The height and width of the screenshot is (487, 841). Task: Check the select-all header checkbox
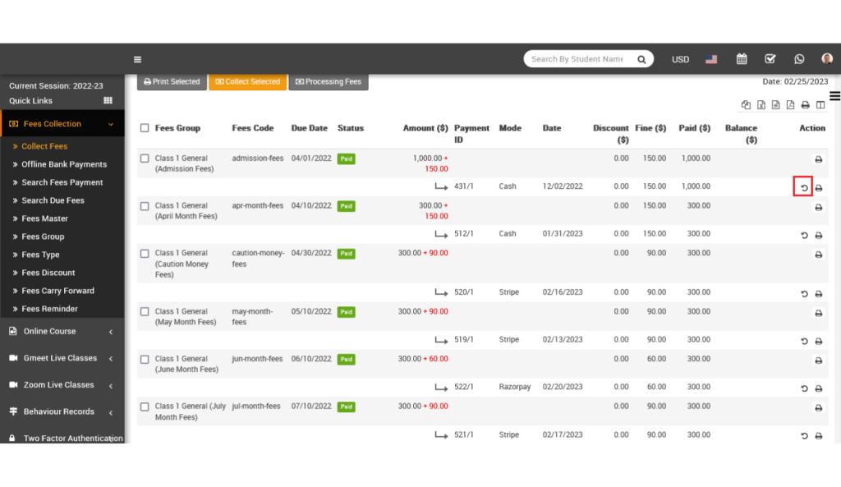[145, 127]
